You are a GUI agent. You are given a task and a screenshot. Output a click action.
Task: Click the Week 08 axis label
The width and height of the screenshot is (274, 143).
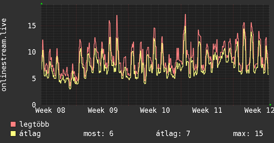[50, 110]
